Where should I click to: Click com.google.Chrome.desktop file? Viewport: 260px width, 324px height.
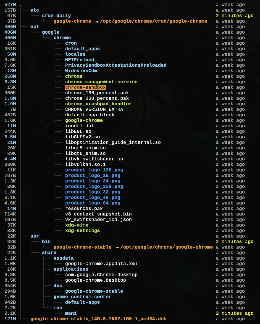pos(101,275)
